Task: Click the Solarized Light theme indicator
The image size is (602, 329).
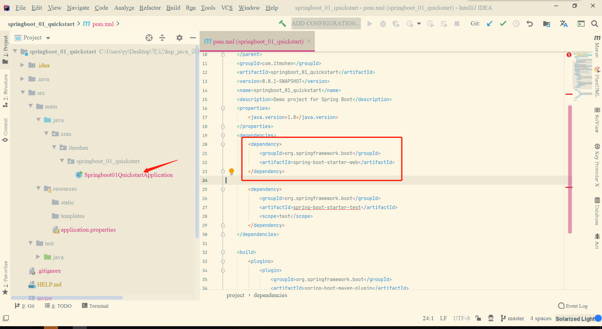Action: pyautogui.click(x=575, y=319)
